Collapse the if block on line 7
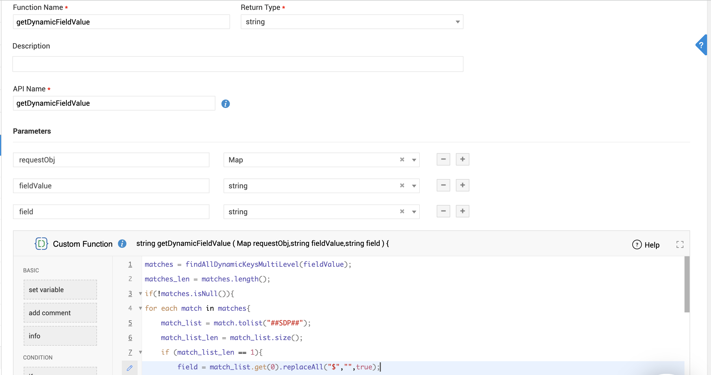 tap(140, 352)
